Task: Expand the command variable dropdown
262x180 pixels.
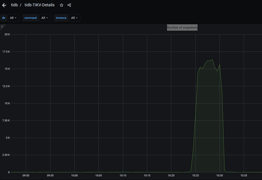Action: 45,18
